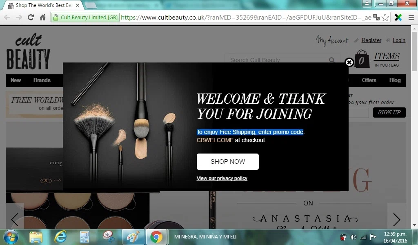Open the Login link
The width and height of the screenshot is (418, 245).
click(399, 40)
